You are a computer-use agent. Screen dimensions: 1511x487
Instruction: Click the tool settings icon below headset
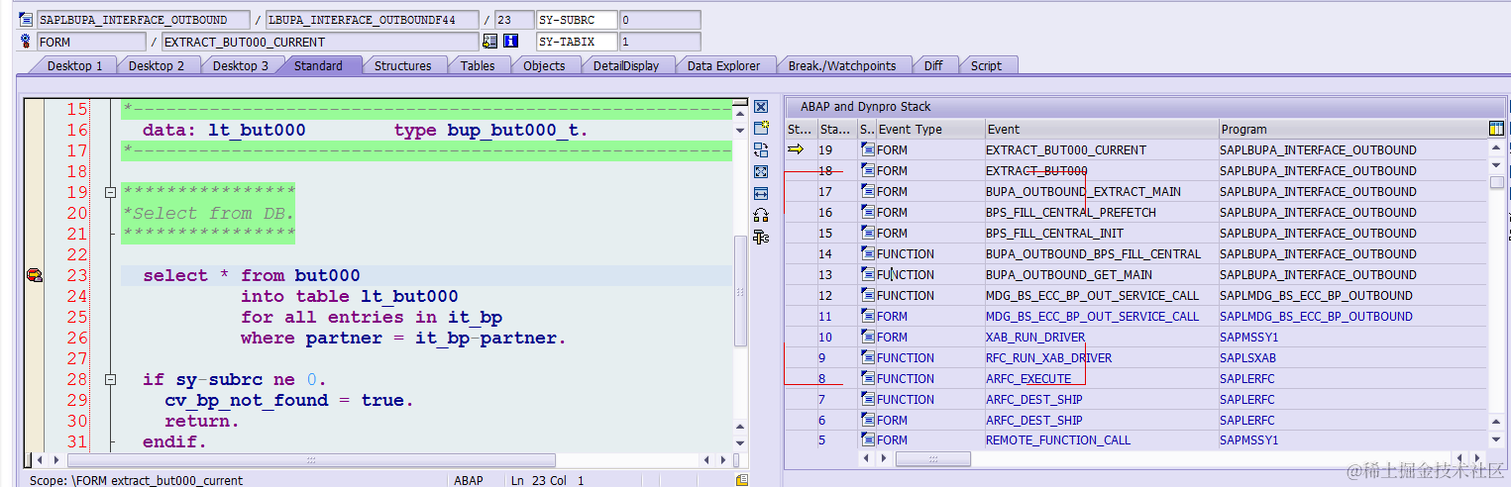[761, 238]
